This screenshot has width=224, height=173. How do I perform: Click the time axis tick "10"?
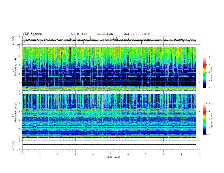click(x=199, y=154)
